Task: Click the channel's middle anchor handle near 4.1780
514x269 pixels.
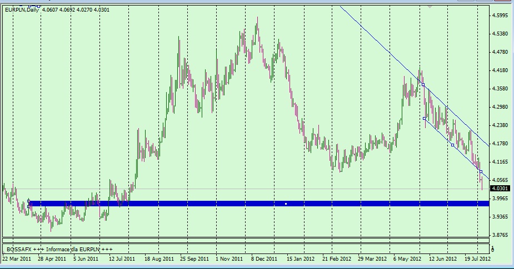Action: (x=452, y=145)
